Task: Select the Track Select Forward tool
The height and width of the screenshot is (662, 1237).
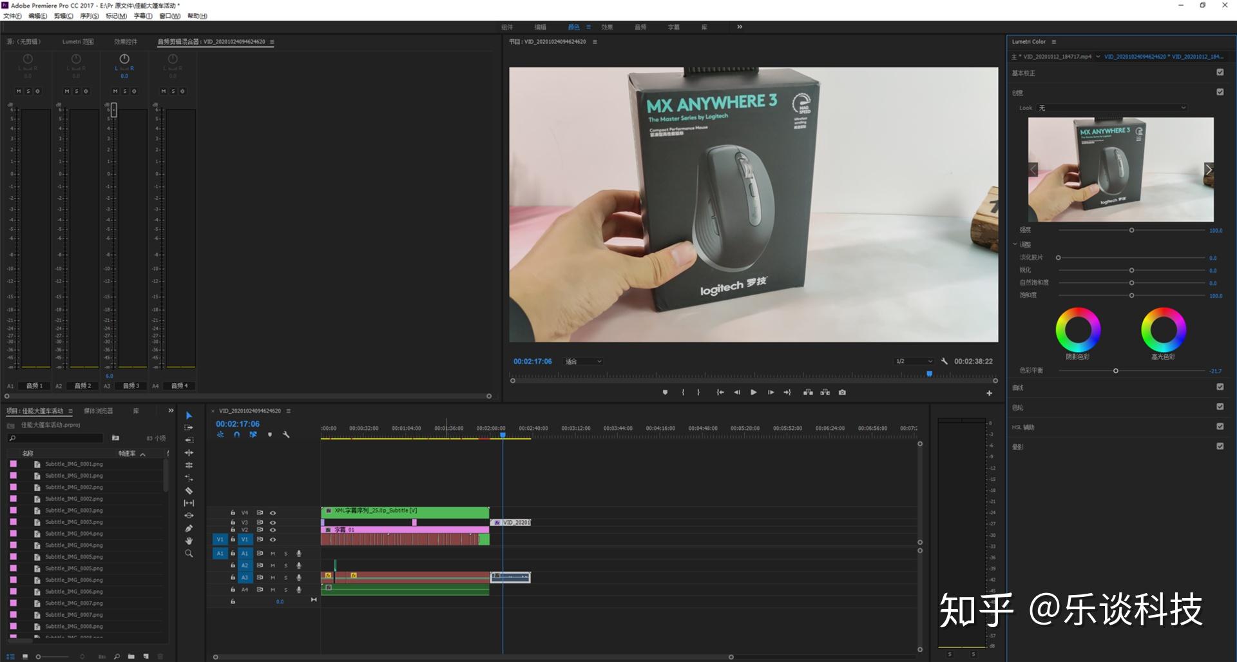Action: point(189,427)
